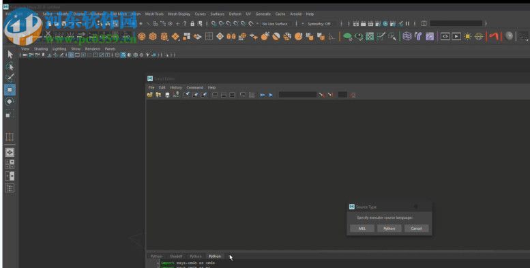
Task: Click Clear History in Script Editor toolbar
Action: 186,95
